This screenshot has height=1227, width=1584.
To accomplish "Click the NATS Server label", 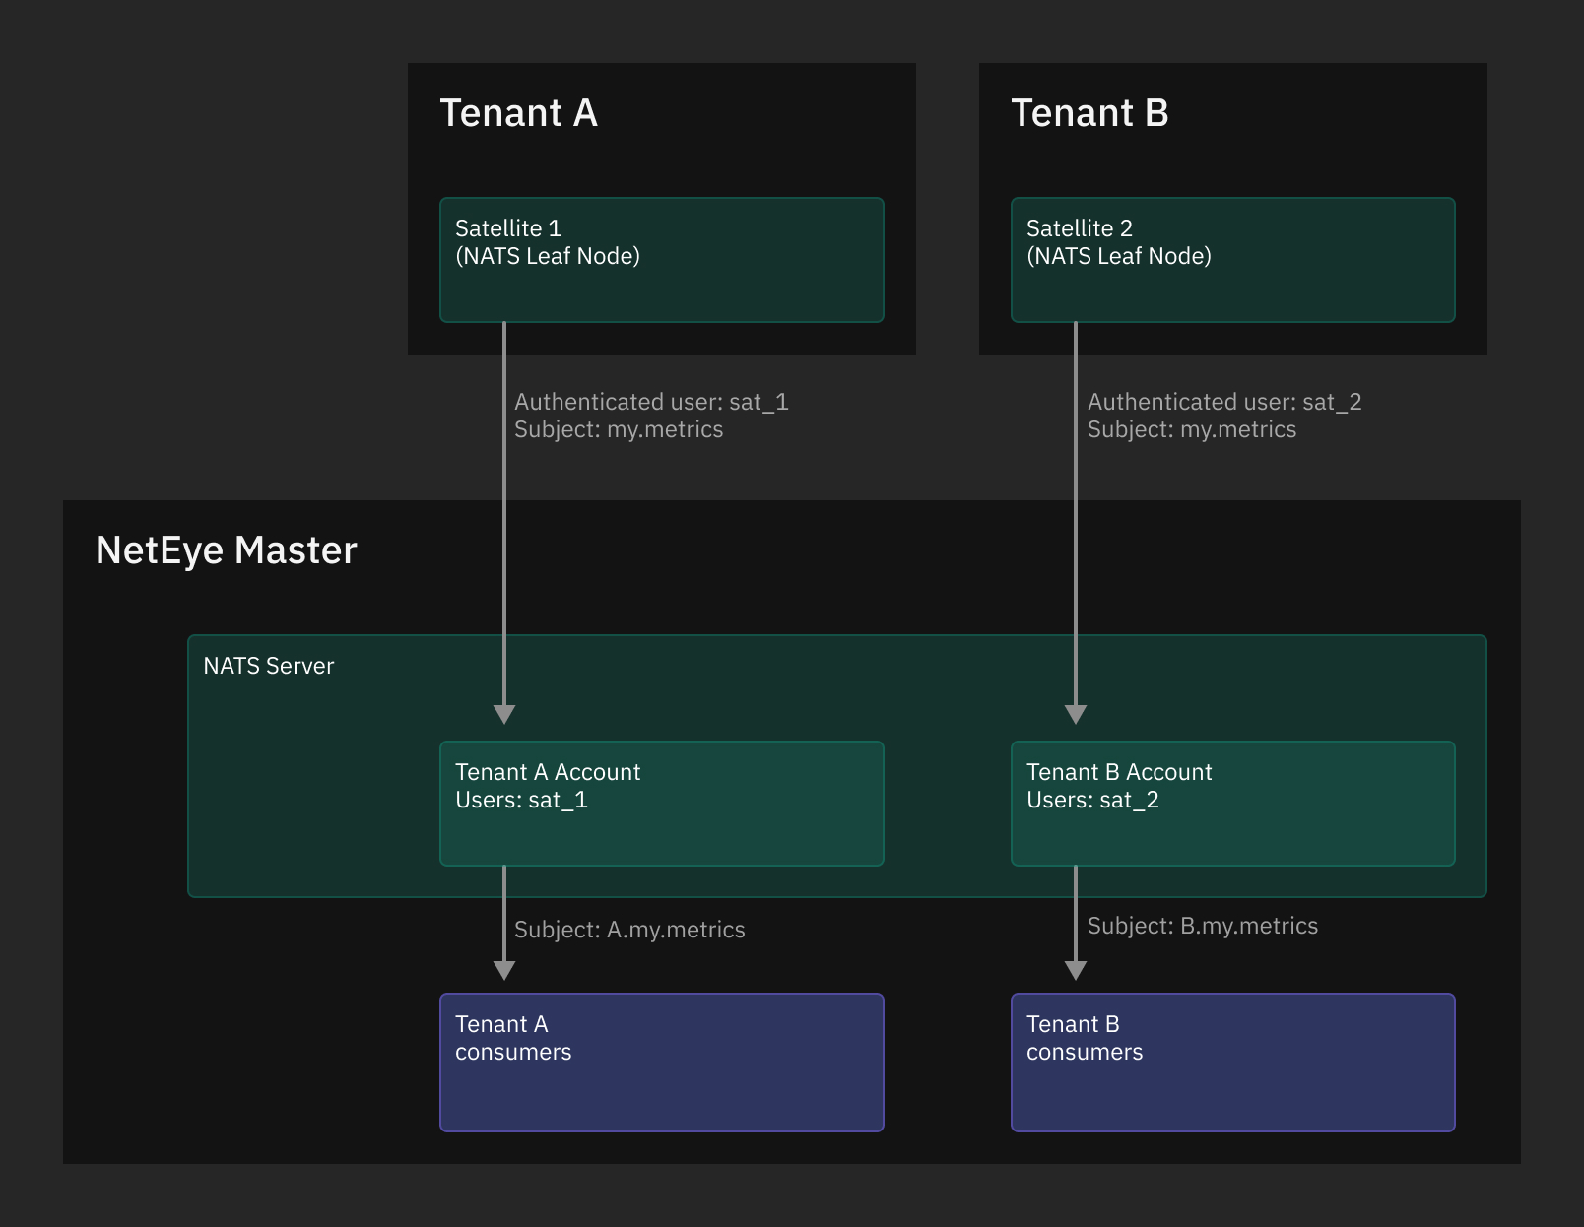I will point(268,666).
